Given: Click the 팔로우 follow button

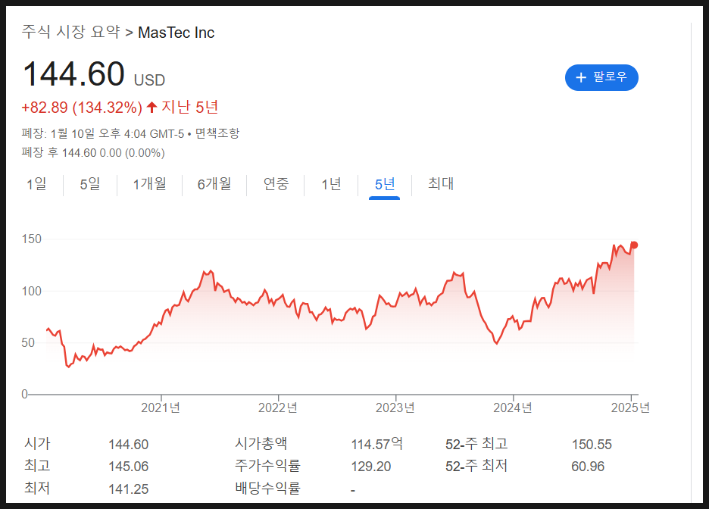Looking at the screenshot, I should coord(601,77).
